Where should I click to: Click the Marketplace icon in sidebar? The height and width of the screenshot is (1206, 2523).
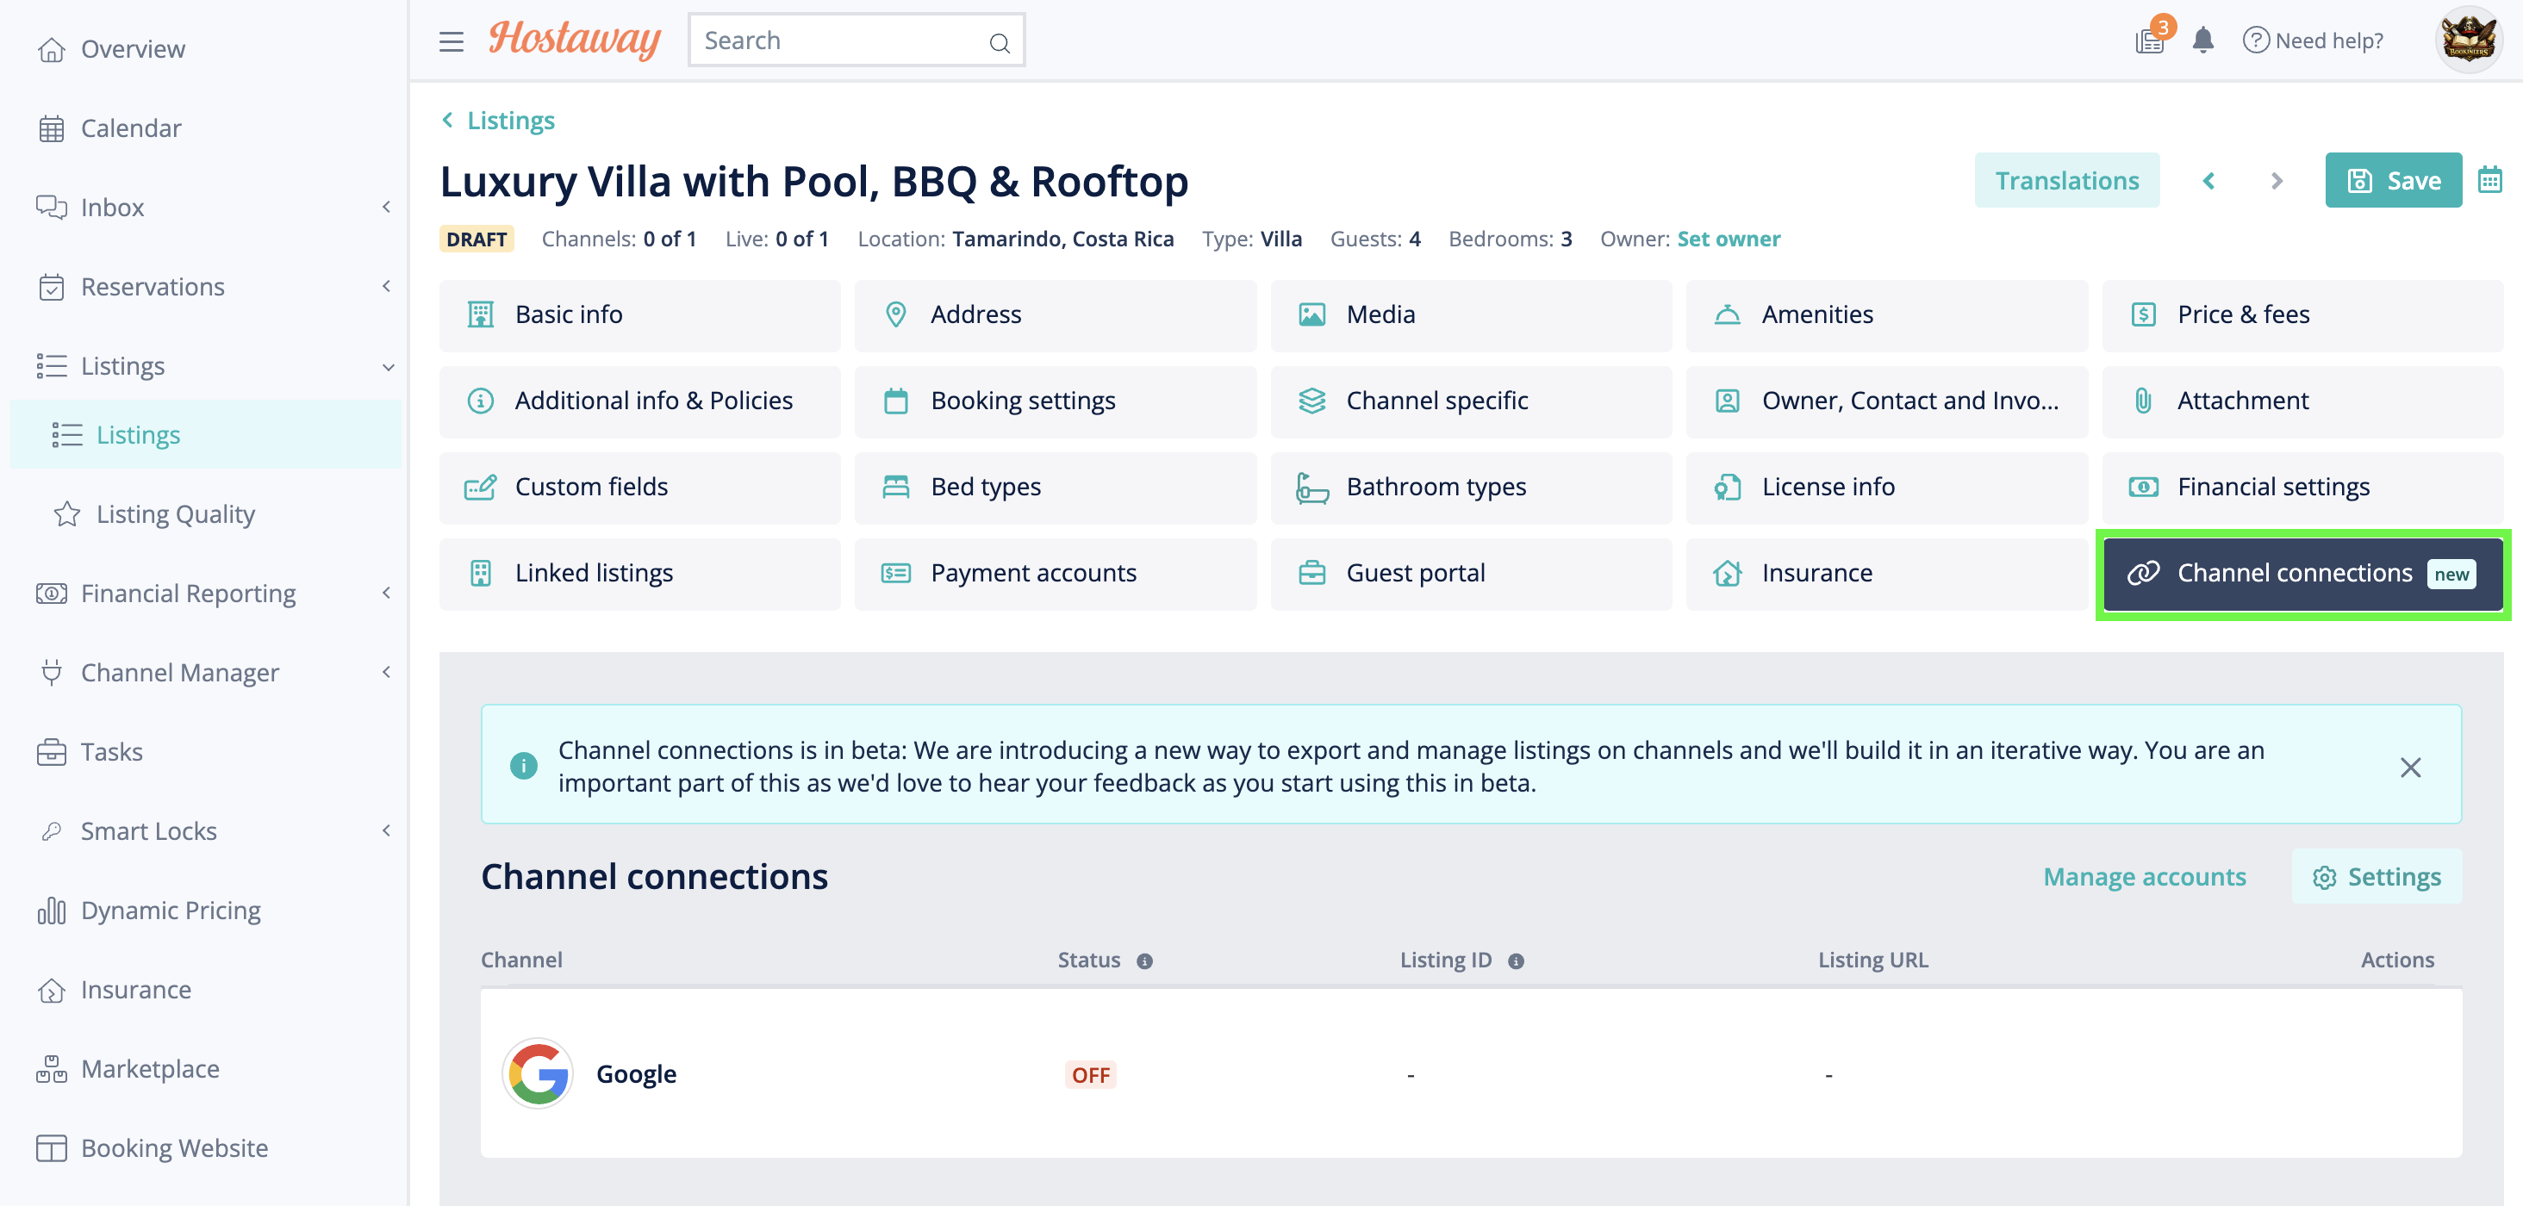point(51,1069)
